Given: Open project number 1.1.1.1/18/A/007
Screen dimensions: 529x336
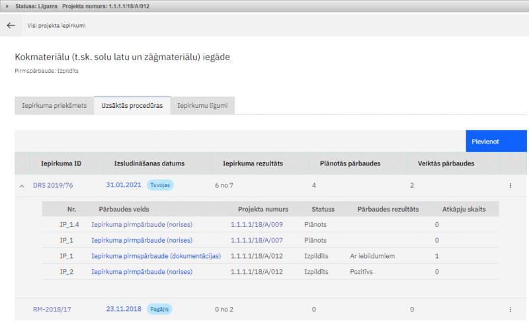Looking at the screenshot, I should (x=257, y=240).
